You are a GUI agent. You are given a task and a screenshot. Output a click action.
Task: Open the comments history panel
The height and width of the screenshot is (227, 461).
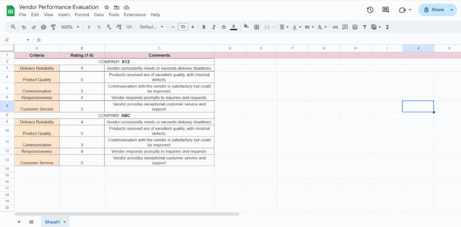click(385, 10)
